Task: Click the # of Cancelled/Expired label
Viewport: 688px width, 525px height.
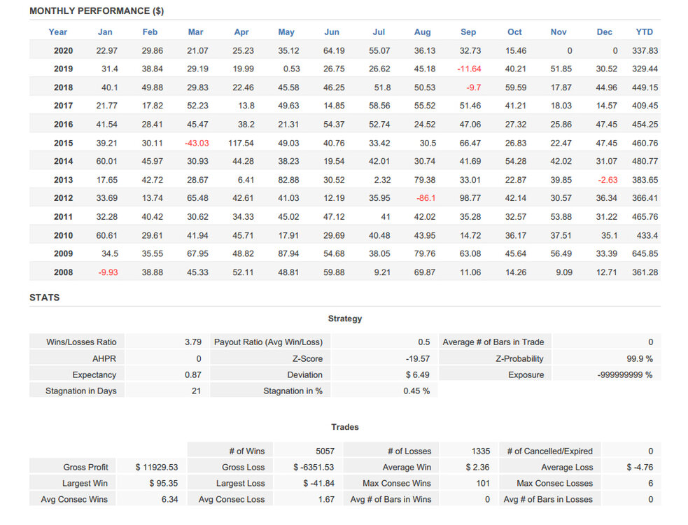Action: tap(550, 451)
